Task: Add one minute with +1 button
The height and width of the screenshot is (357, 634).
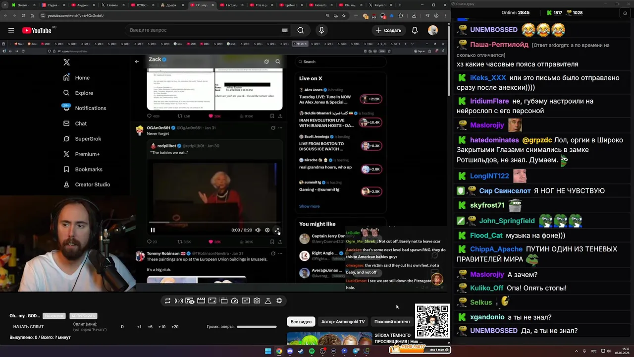Action: pos(139,327)
